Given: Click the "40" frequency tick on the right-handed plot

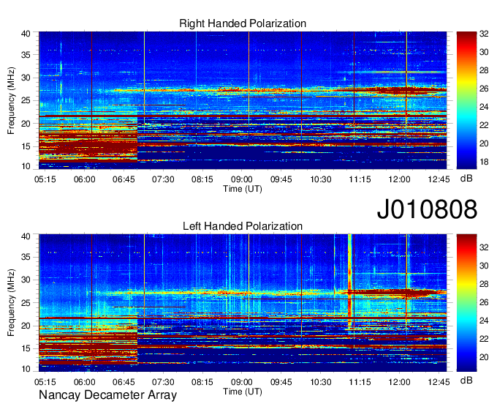Looking at the screenshot, I should coord(26,34).
